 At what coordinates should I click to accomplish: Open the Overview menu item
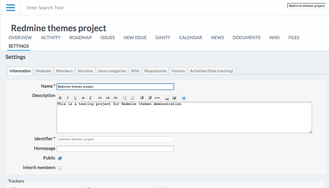(20, 38)
